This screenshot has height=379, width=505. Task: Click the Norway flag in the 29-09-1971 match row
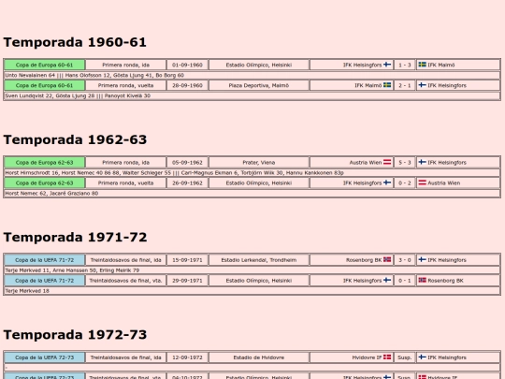click(x=422, y=281)
